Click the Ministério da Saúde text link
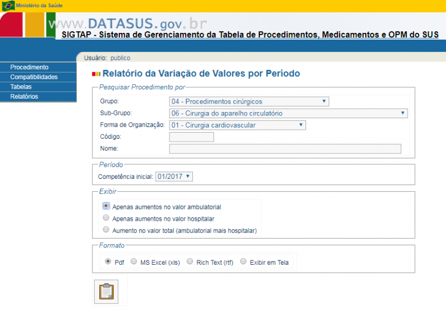Screen dimensions: 446x311 point(39,6)
